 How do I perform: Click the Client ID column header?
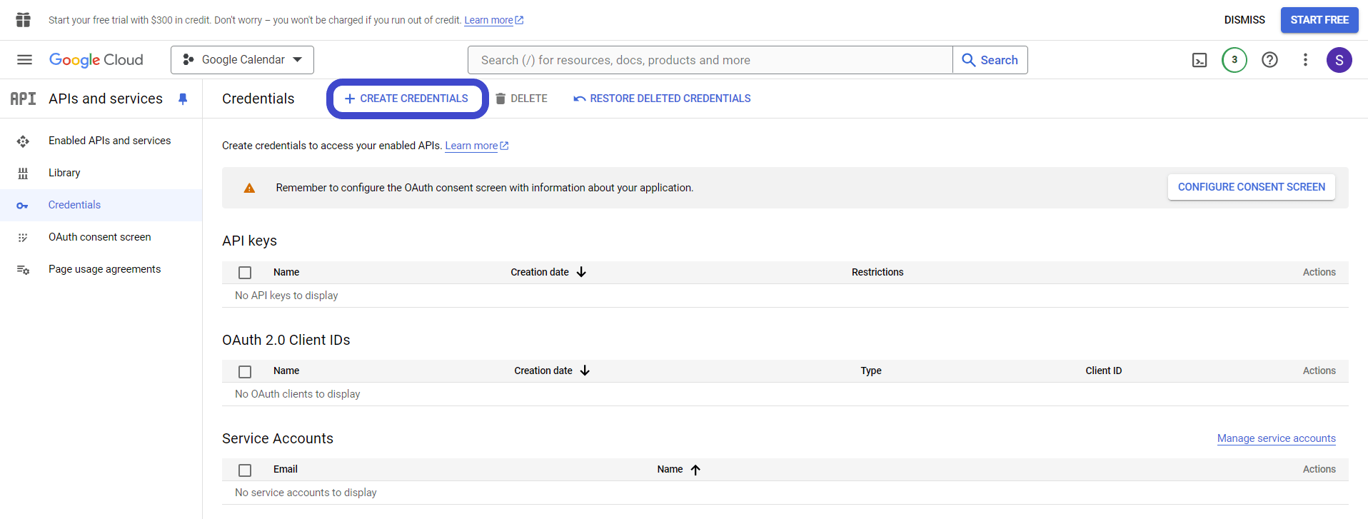click(x=1104, y=371)
